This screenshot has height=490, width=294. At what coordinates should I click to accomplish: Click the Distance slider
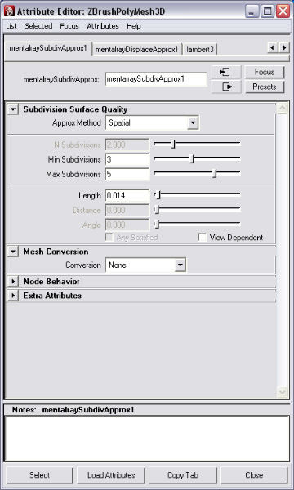click(197, 210)
